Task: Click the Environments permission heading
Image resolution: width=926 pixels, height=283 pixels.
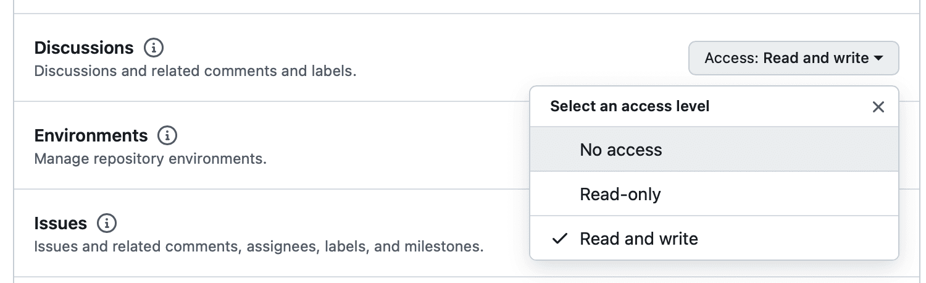Action: coord(91,135)
